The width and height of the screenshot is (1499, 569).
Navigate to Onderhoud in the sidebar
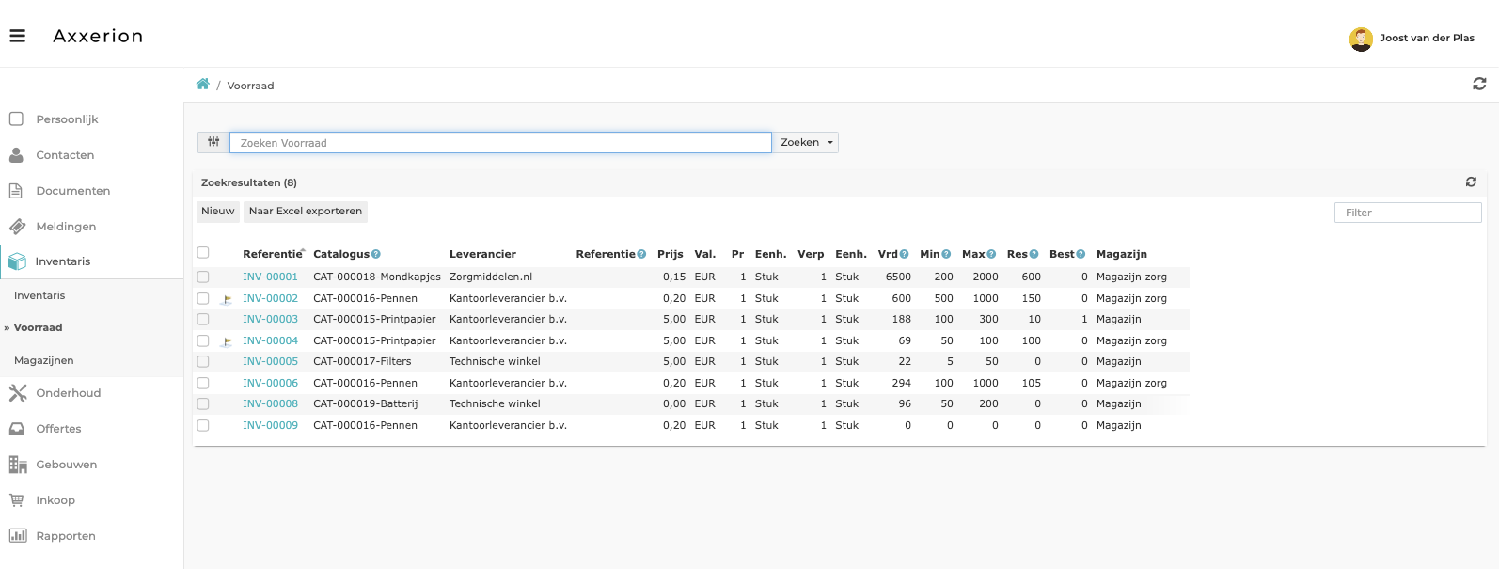[68, 393]
